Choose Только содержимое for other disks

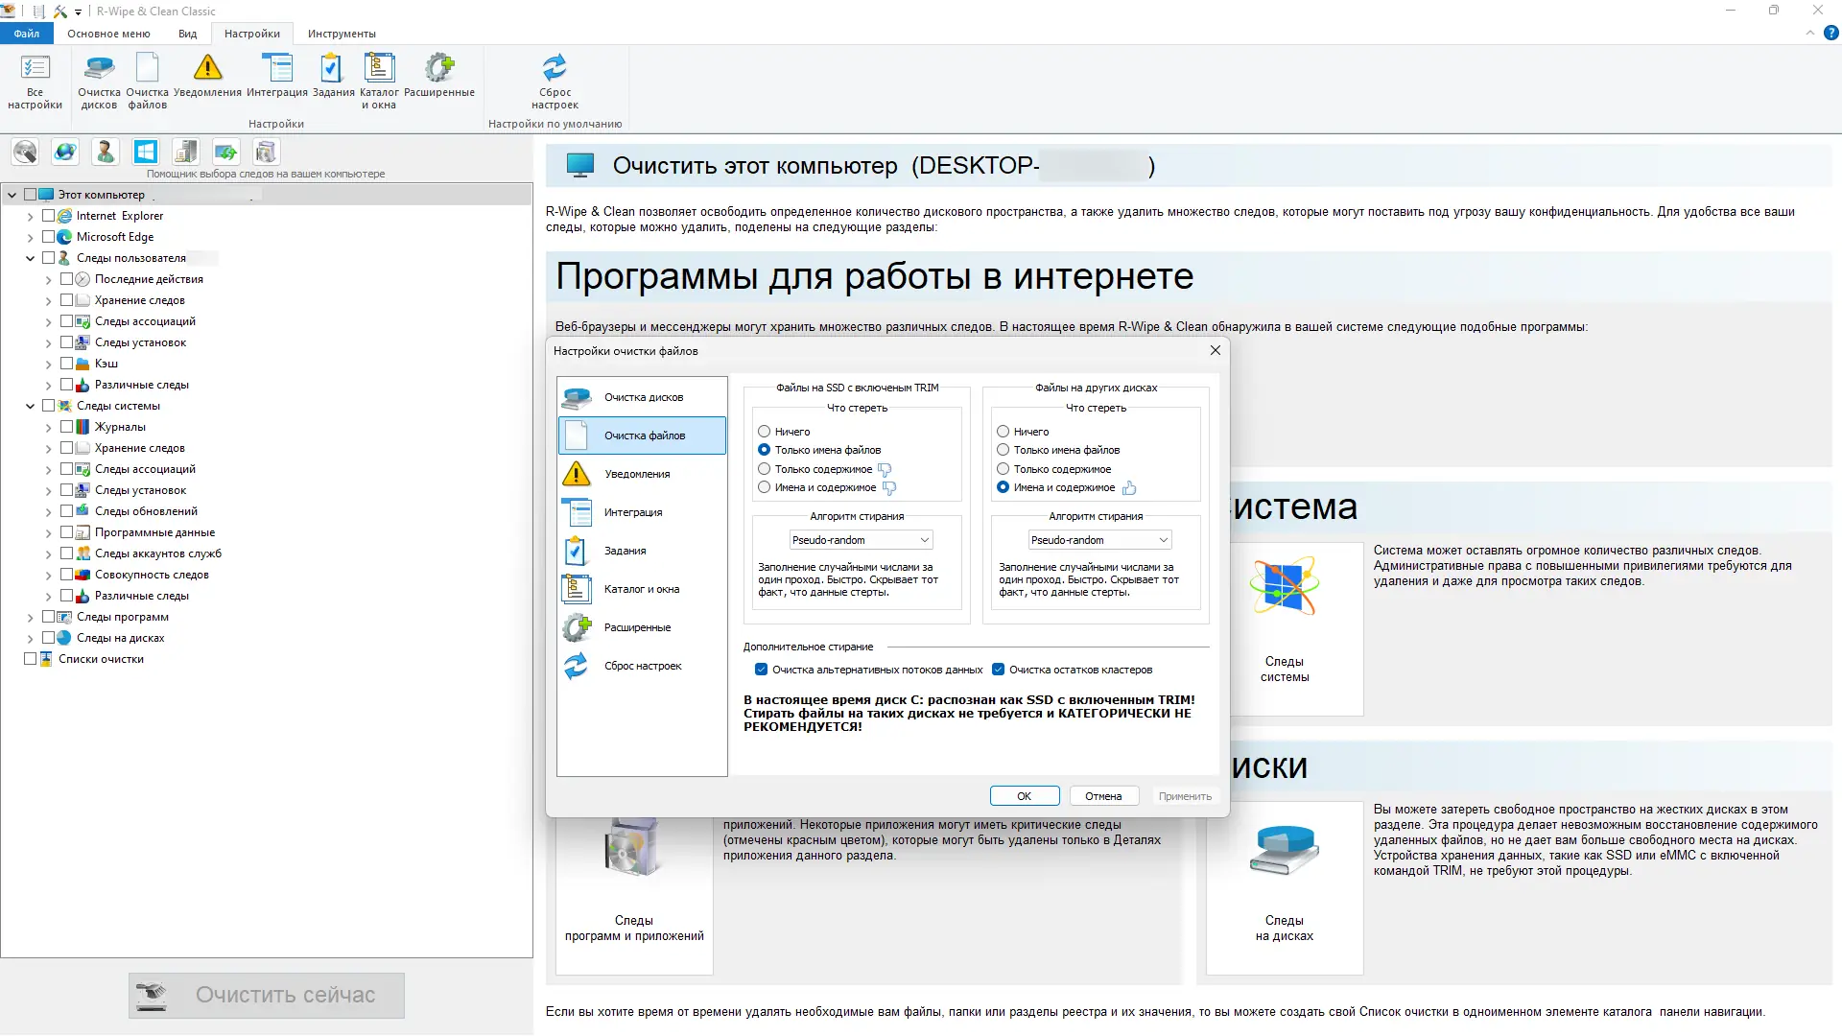point(1004,469)
